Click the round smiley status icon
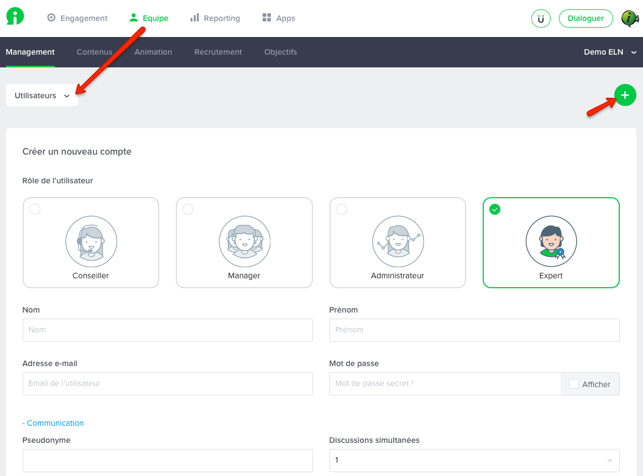The image size is (643, 476). [x=541, y=18]
